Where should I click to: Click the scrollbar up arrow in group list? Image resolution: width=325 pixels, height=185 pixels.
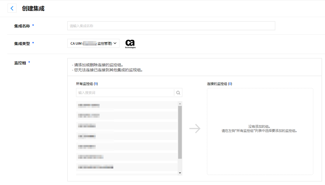180,103
